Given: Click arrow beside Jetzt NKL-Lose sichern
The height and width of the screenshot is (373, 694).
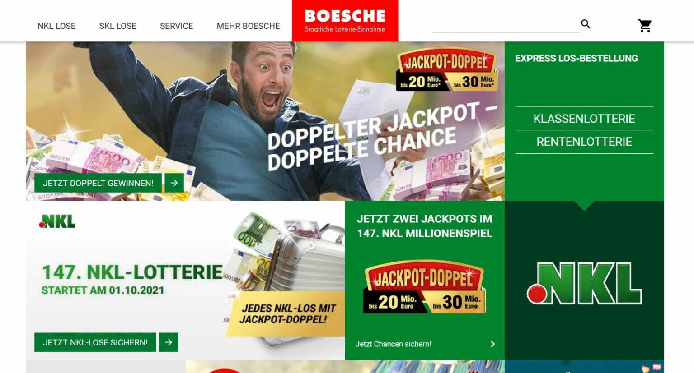Looking at the screenshot, I should pyautogui.click(x=169, y=342).
